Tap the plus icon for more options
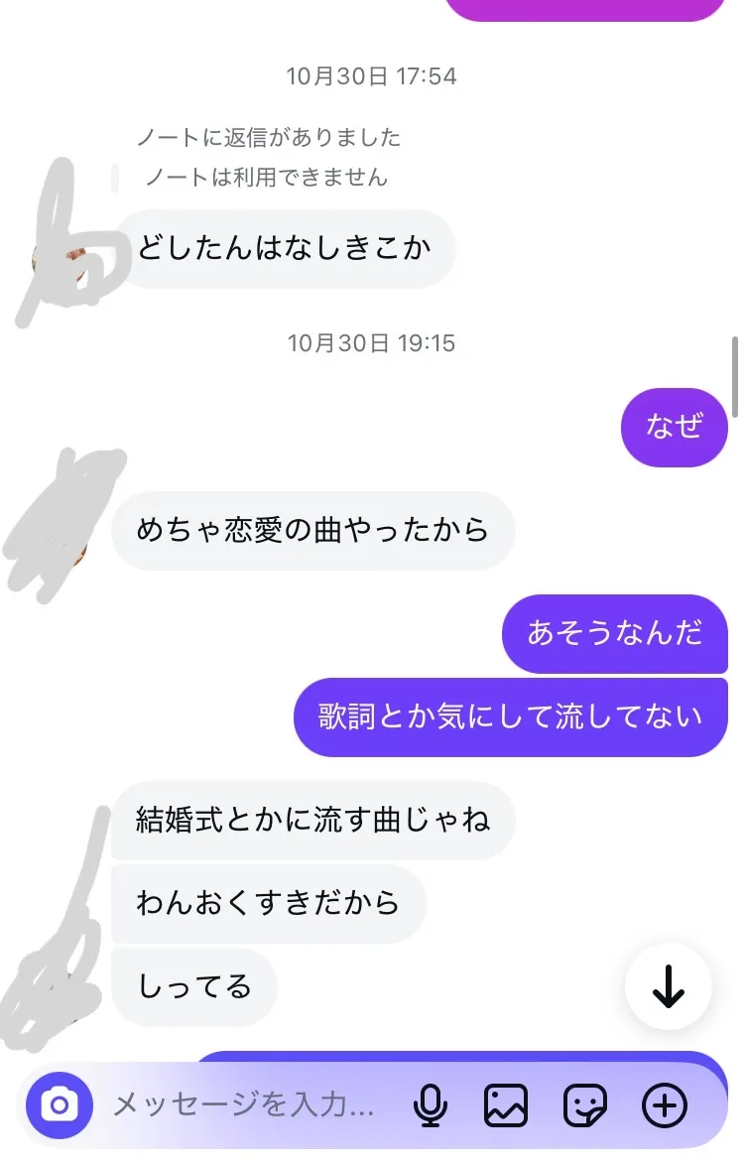 click(x=665, y=1105)
